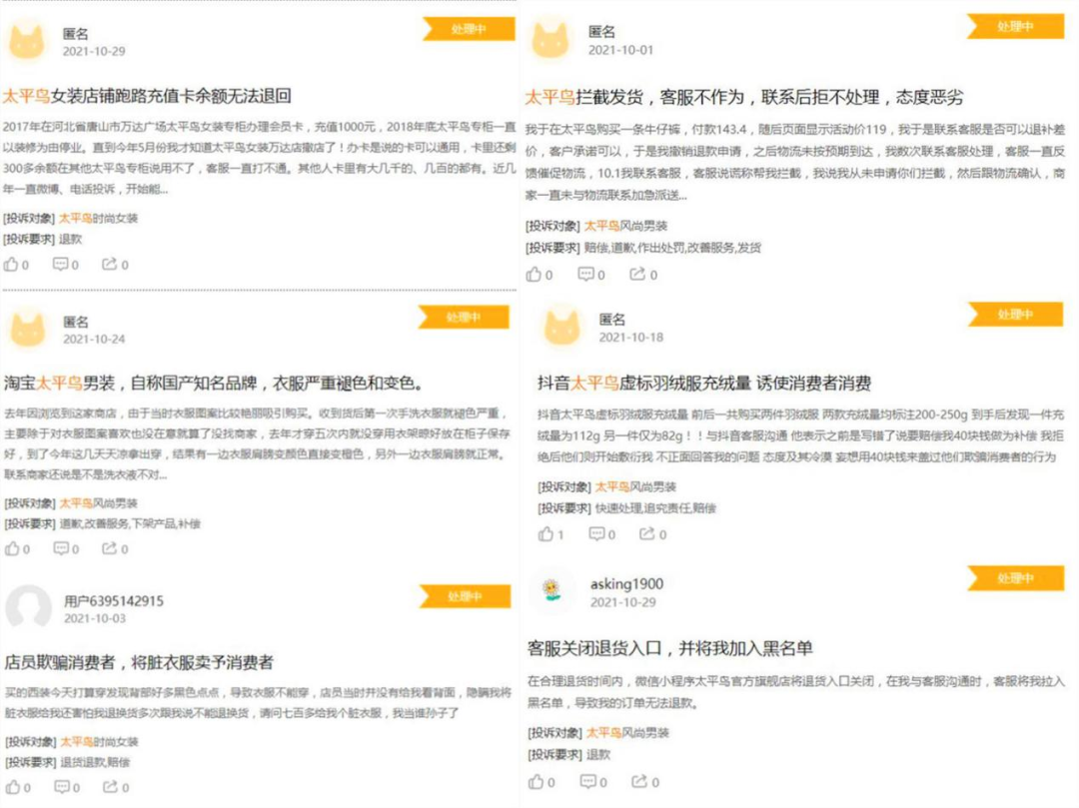Like the 太平鸟拦截发货 complaint
This screenshot has height=808, width=1079.
(539, 275)
